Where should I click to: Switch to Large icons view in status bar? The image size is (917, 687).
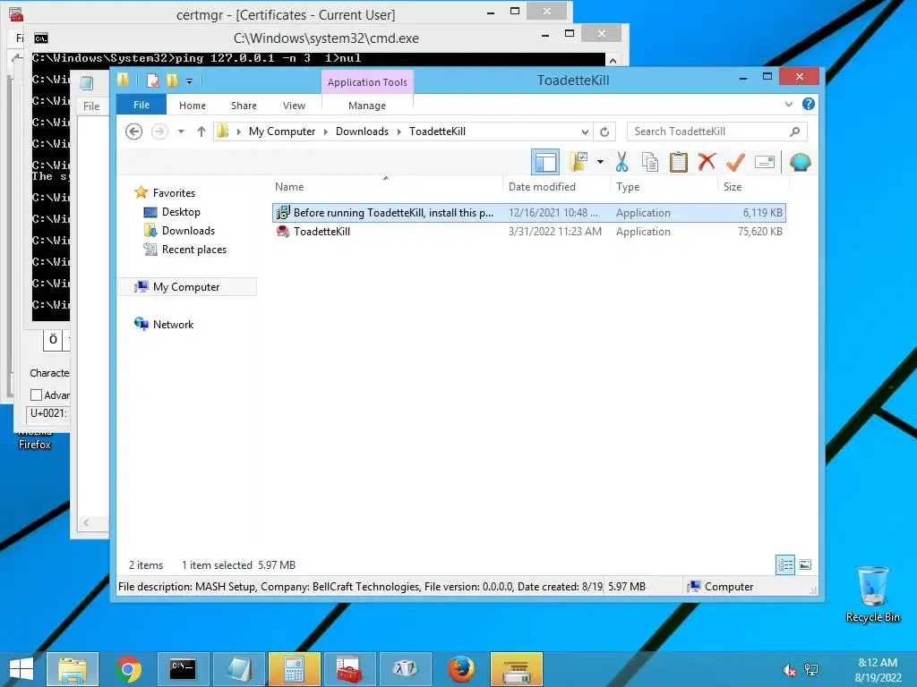point(805,564)
